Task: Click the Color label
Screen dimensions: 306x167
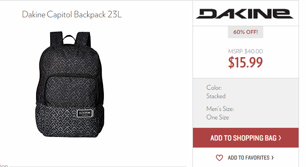Action: [214, 88]
